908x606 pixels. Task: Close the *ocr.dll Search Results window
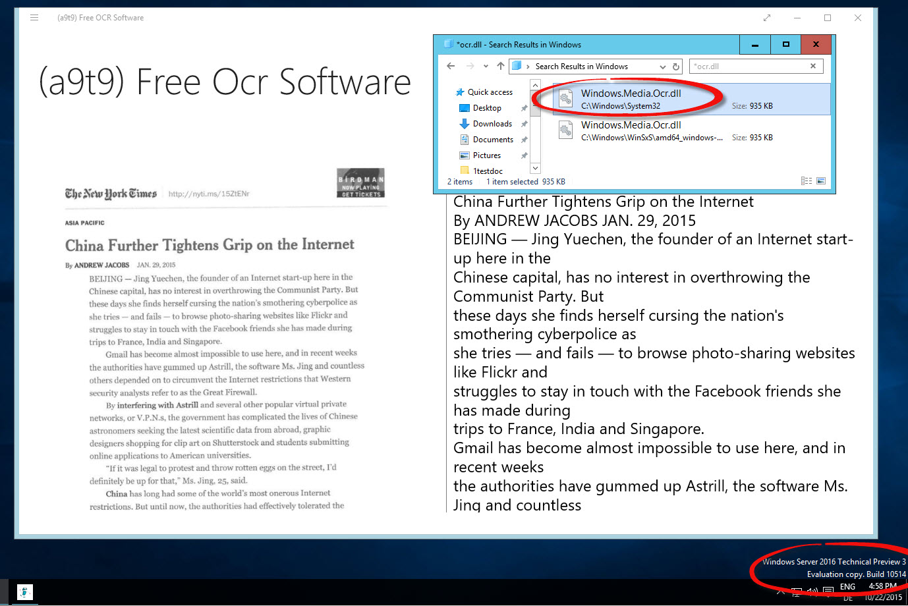click(x=816, y=45)
